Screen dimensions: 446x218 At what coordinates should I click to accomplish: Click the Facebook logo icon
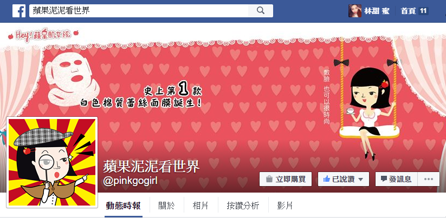click(x=19, y=11)
